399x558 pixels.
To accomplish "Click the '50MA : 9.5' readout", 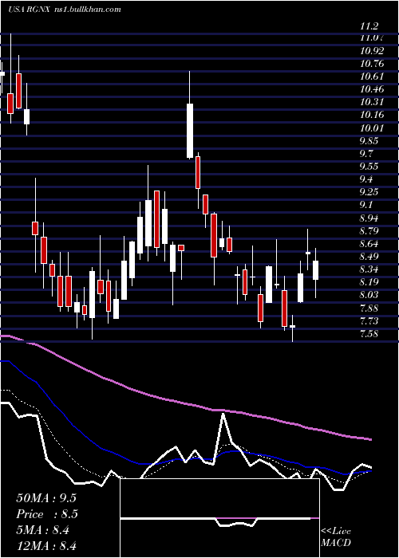I will click(46, 498).
